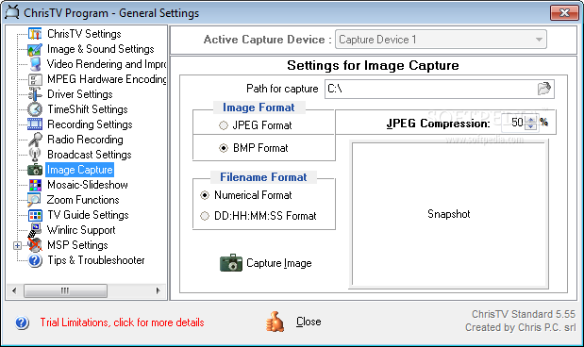
Task: Click the Close button text
Action: [x=309, y=322]
